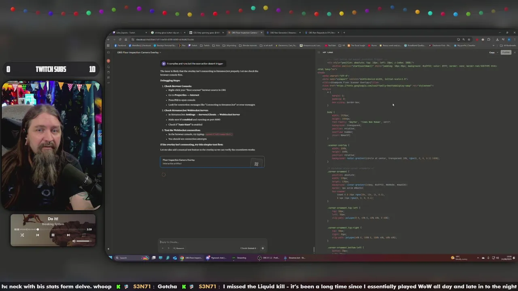The height and width of the screenshot is (291, 518).
Task: Open the 3d printing bookmarks folder
Action: tap(230, 45)
